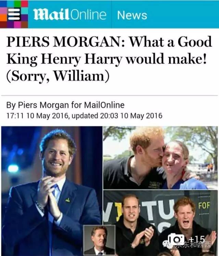The width and height of the screenshot is (219, 256).
Task: Click the green square in header mosaic
Action: point(17,4)
